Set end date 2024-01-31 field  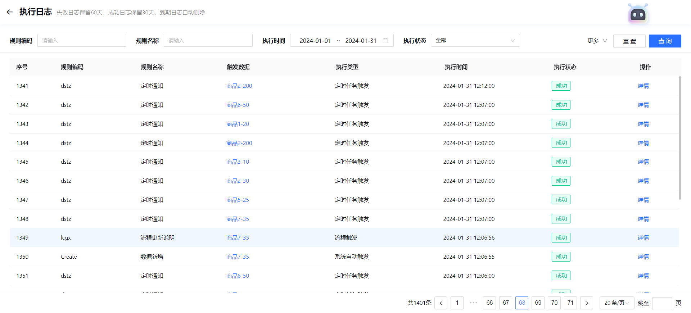click(x=361, y=41)
